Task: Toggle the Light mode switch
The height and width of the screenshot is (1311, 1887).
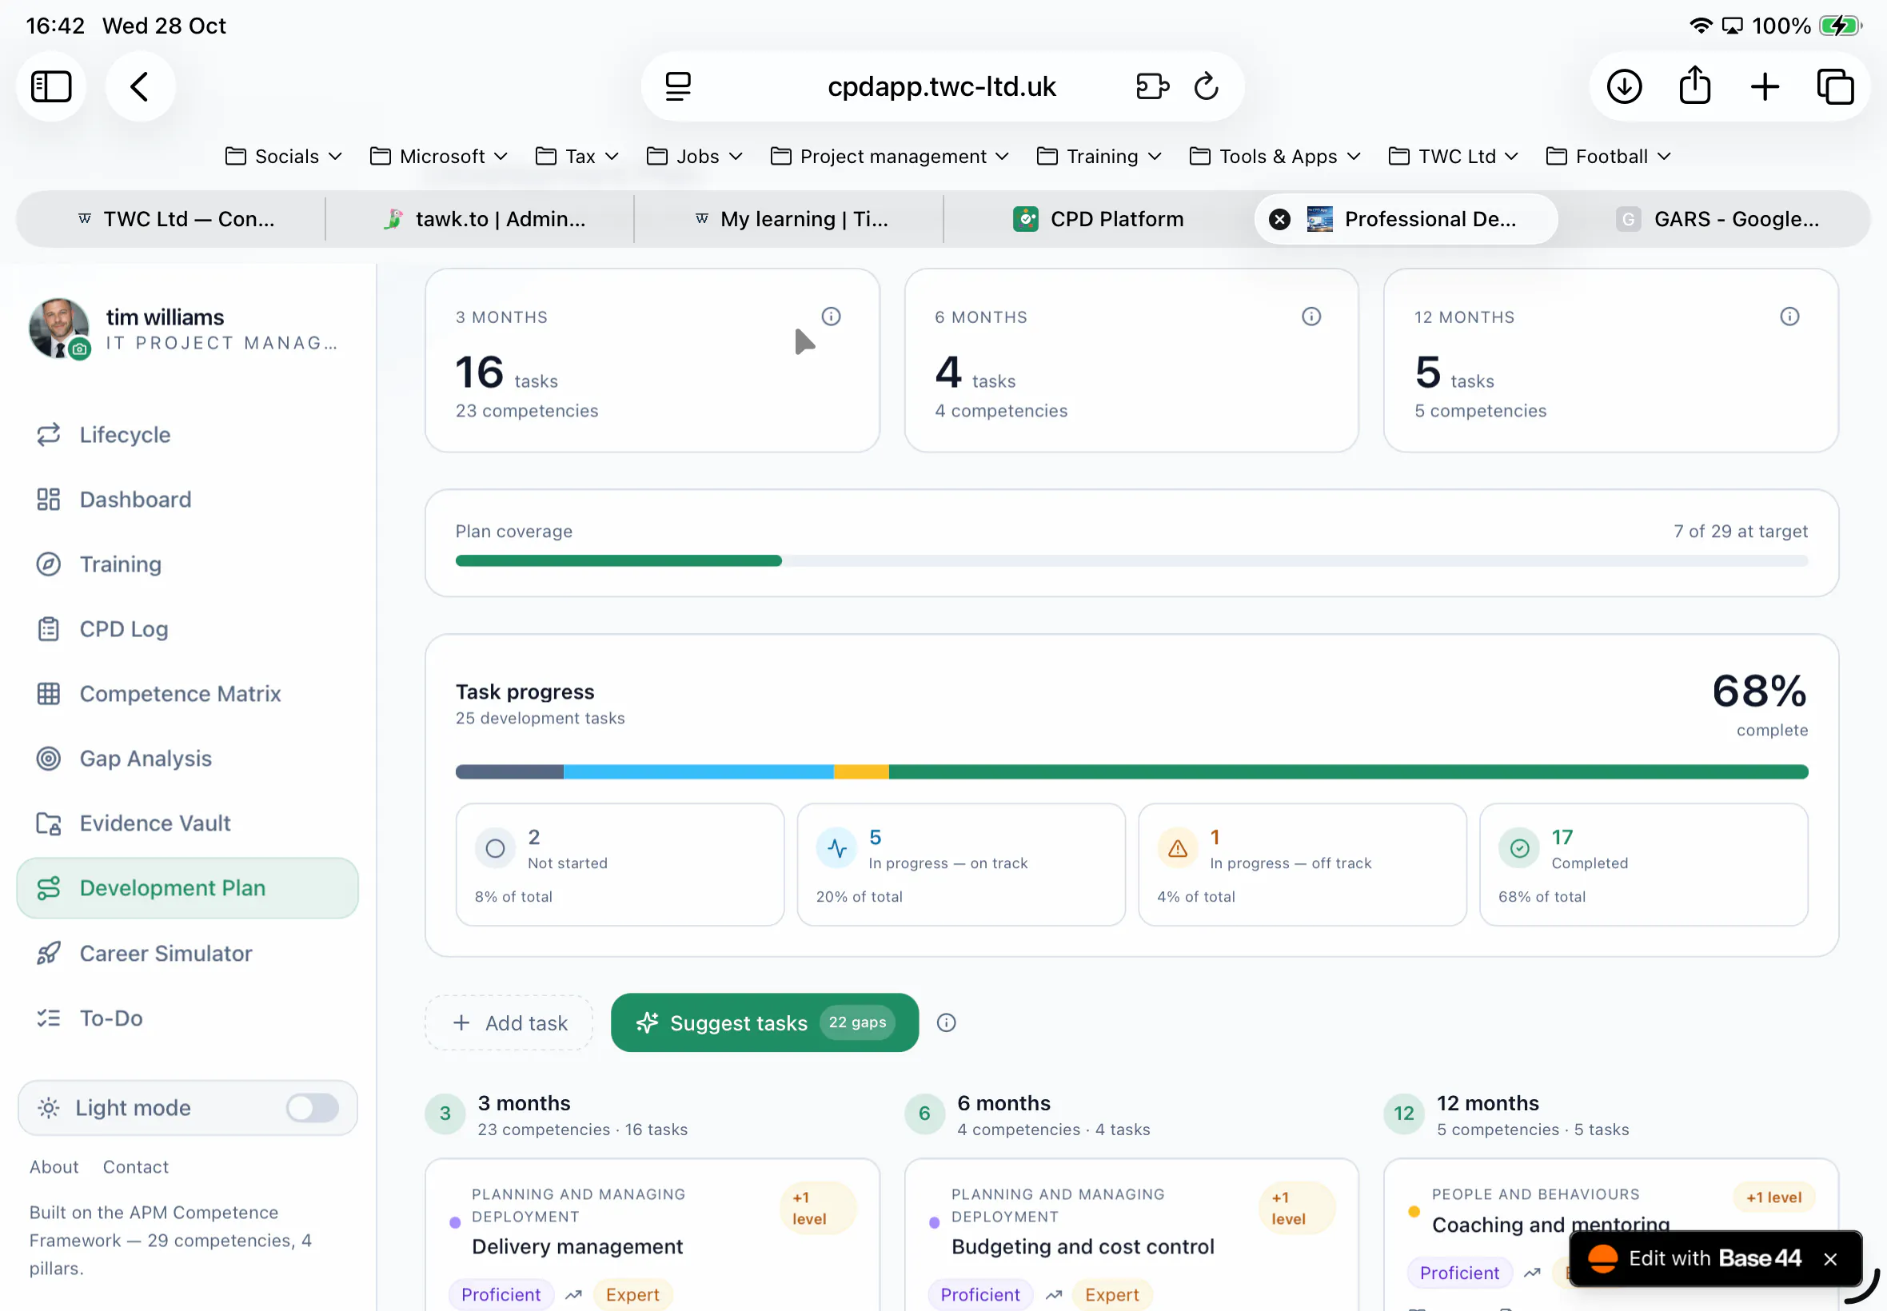Action: pyautogui.click(x=312, y=1108)
